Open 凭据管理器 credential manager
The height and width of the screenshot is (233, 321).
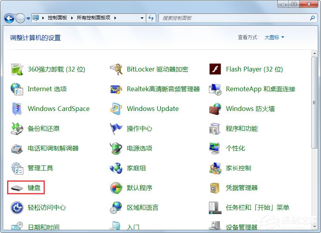coord(242,188)
